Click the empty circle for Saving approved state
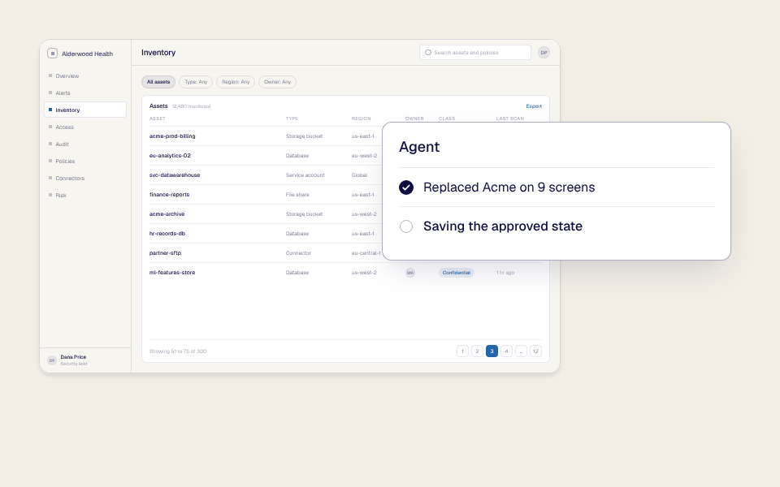Image resolution: width=780 pixels, height=487 pixels. 406,226
